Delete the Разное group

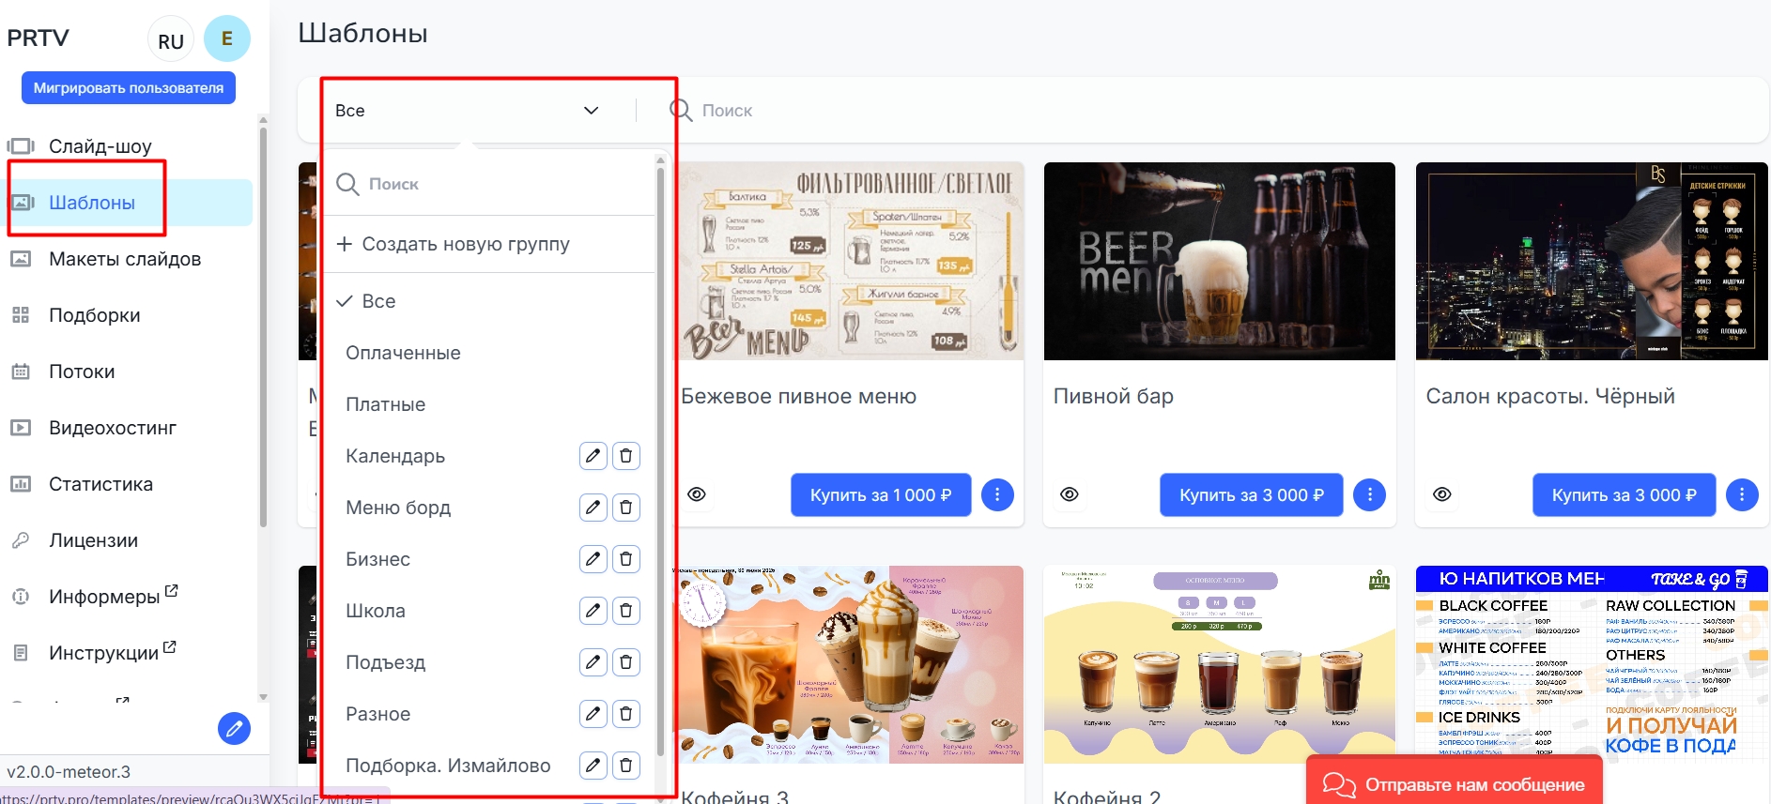pyautogui.click(x=626, y=714)
